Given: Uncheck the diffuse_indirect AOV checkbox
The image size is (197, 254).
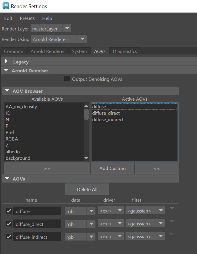Looking at the screenshot, I should 9,237.
